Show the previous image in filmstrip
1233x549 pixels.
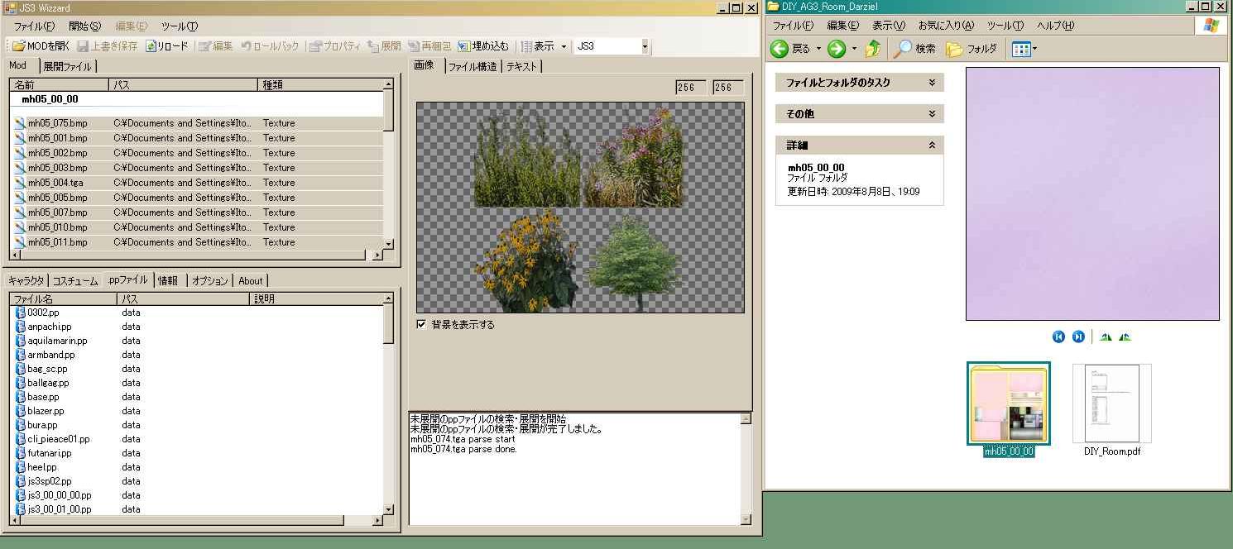coord(1058,337)
